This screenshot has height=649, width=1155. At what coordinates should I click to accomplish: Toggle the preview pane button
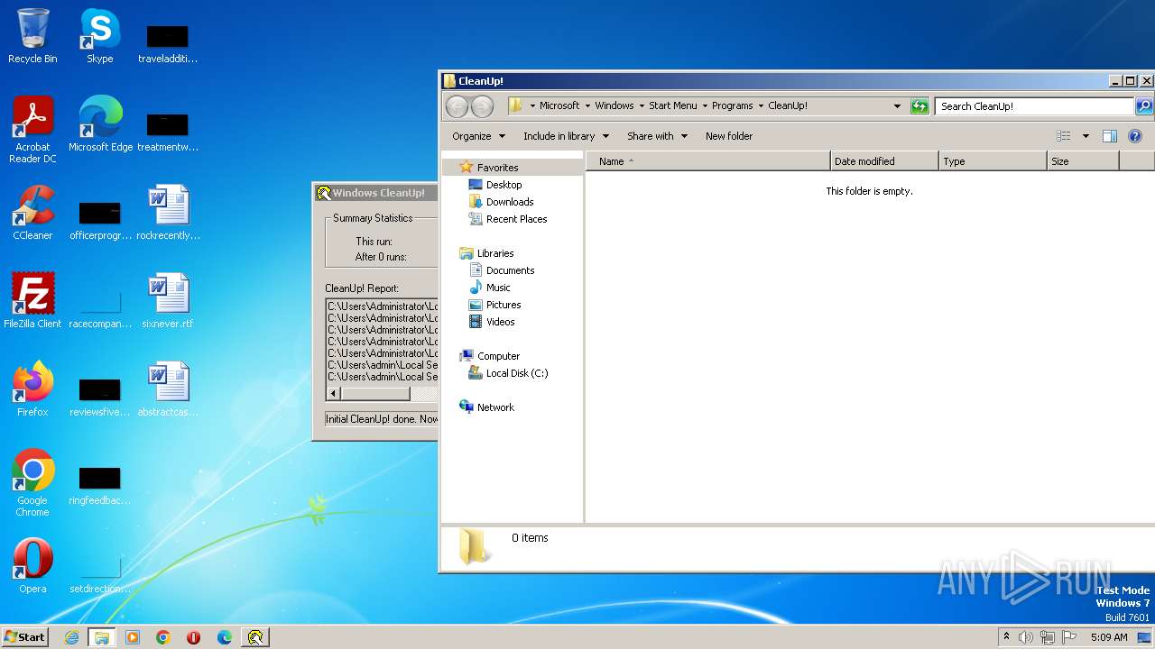[1110, 136]
